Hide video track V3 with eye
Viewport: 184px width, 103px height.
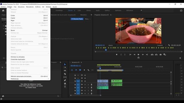[85, 75]
